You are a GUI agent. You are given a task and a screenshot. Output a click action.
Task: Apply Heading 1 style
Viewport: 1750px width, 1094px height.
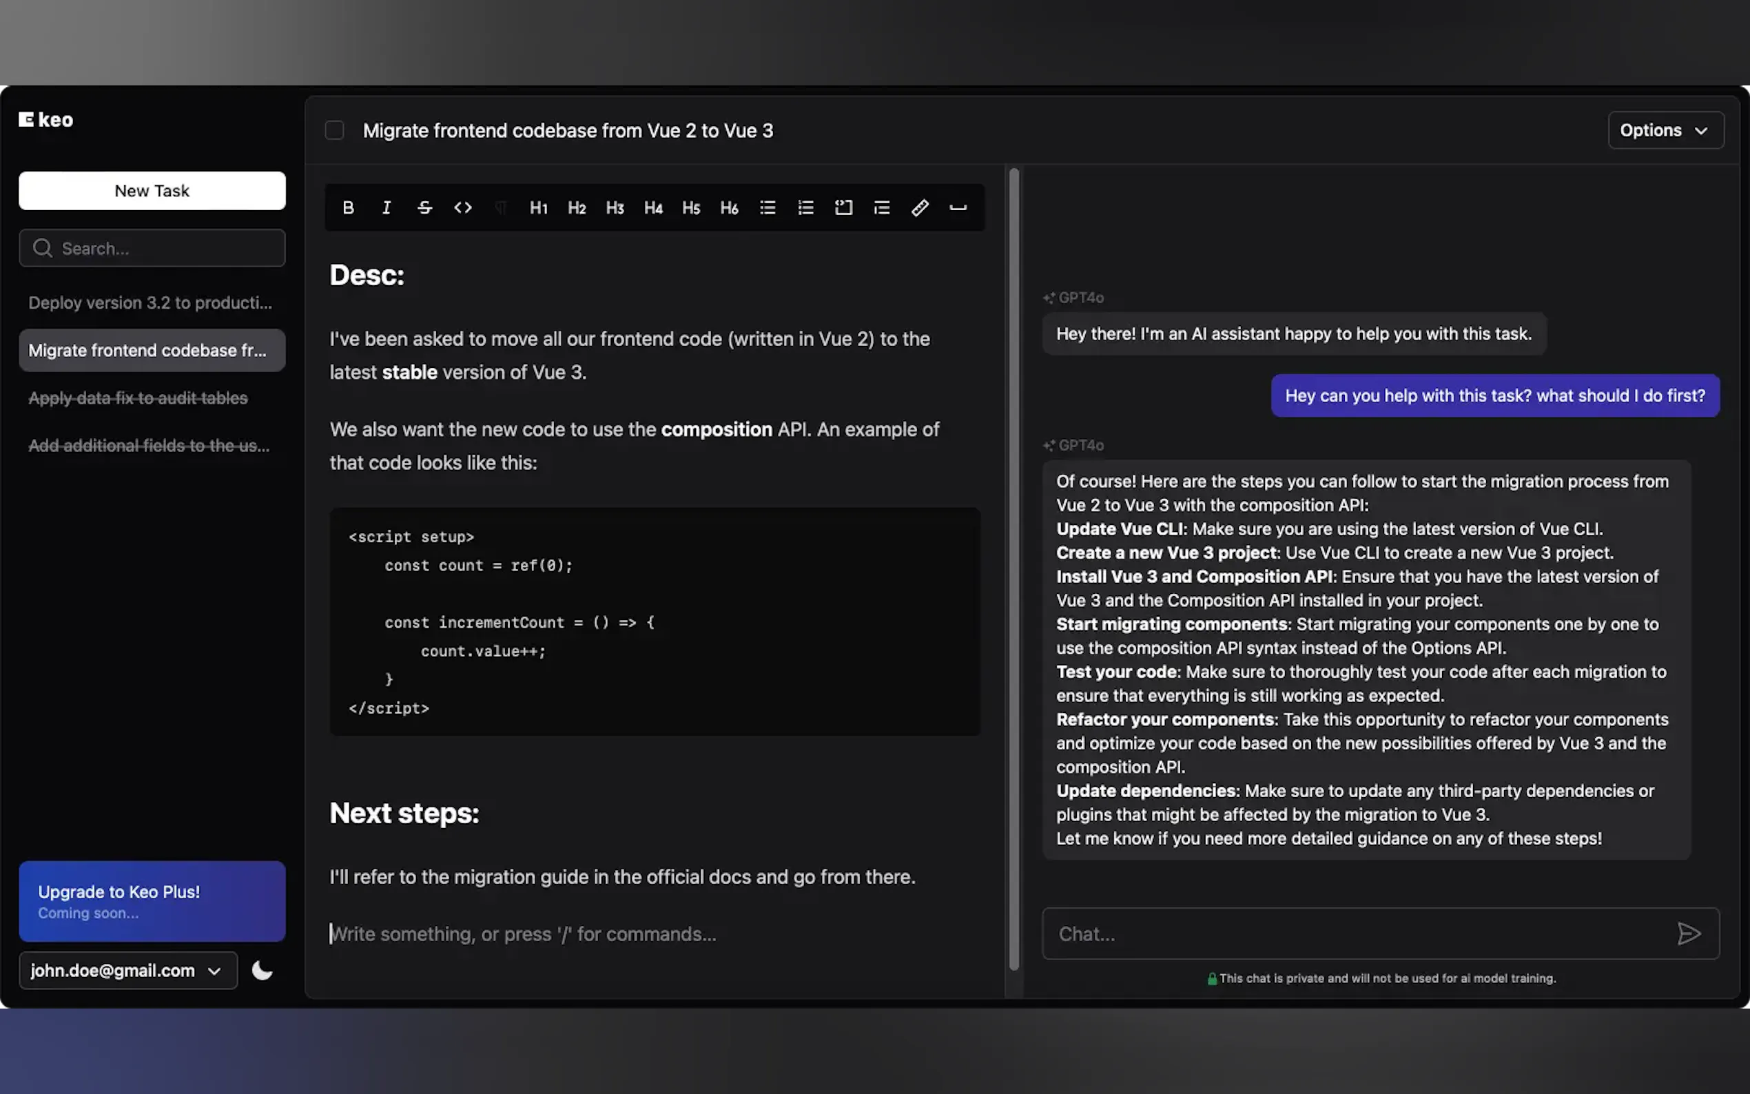[538, 207]
